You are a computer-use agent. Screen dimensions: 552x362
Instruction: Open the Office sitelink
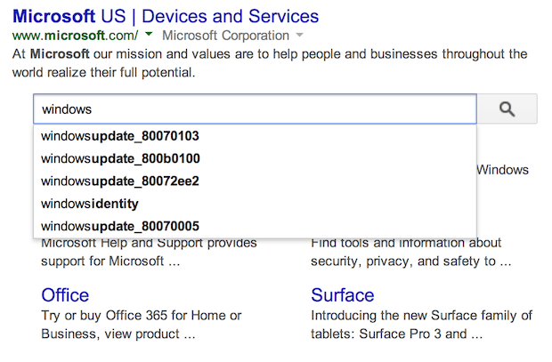(x=65, y=295)
